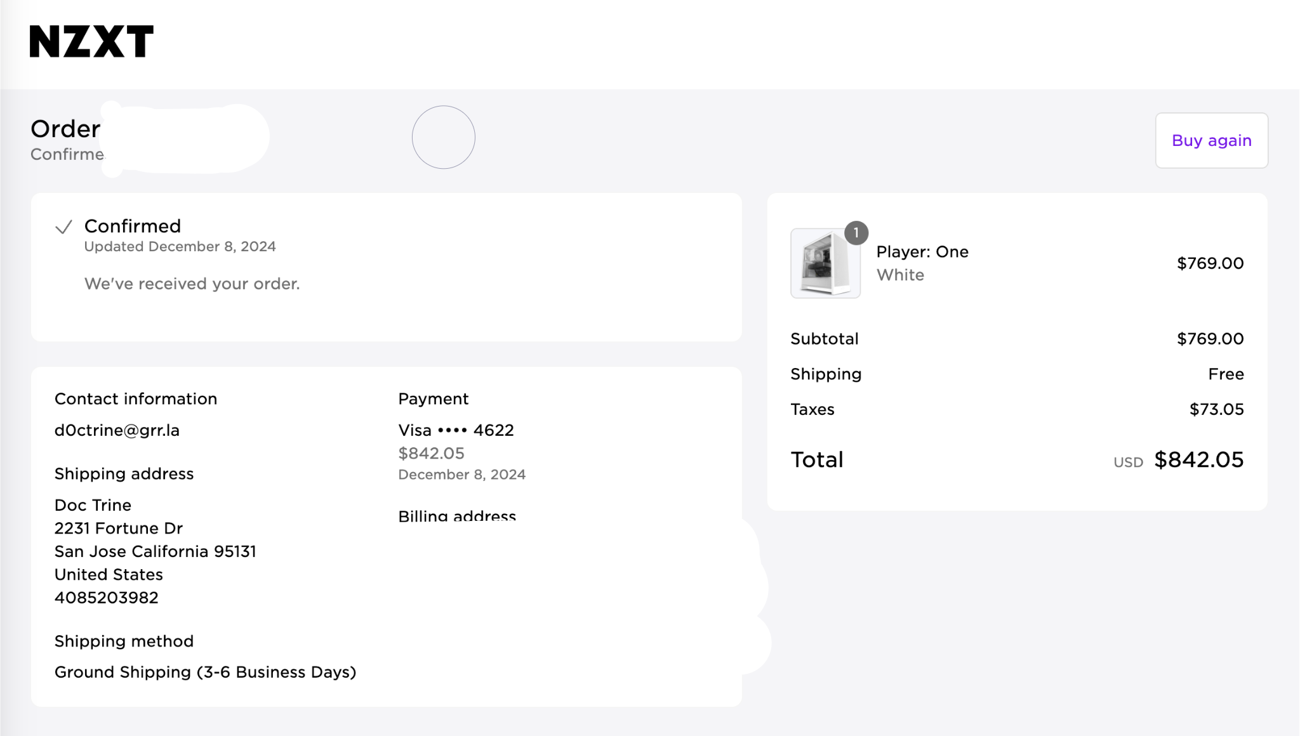Click the Visa card ending 4622
This screenshot has width=1300, height=736.
pos(456,430)
